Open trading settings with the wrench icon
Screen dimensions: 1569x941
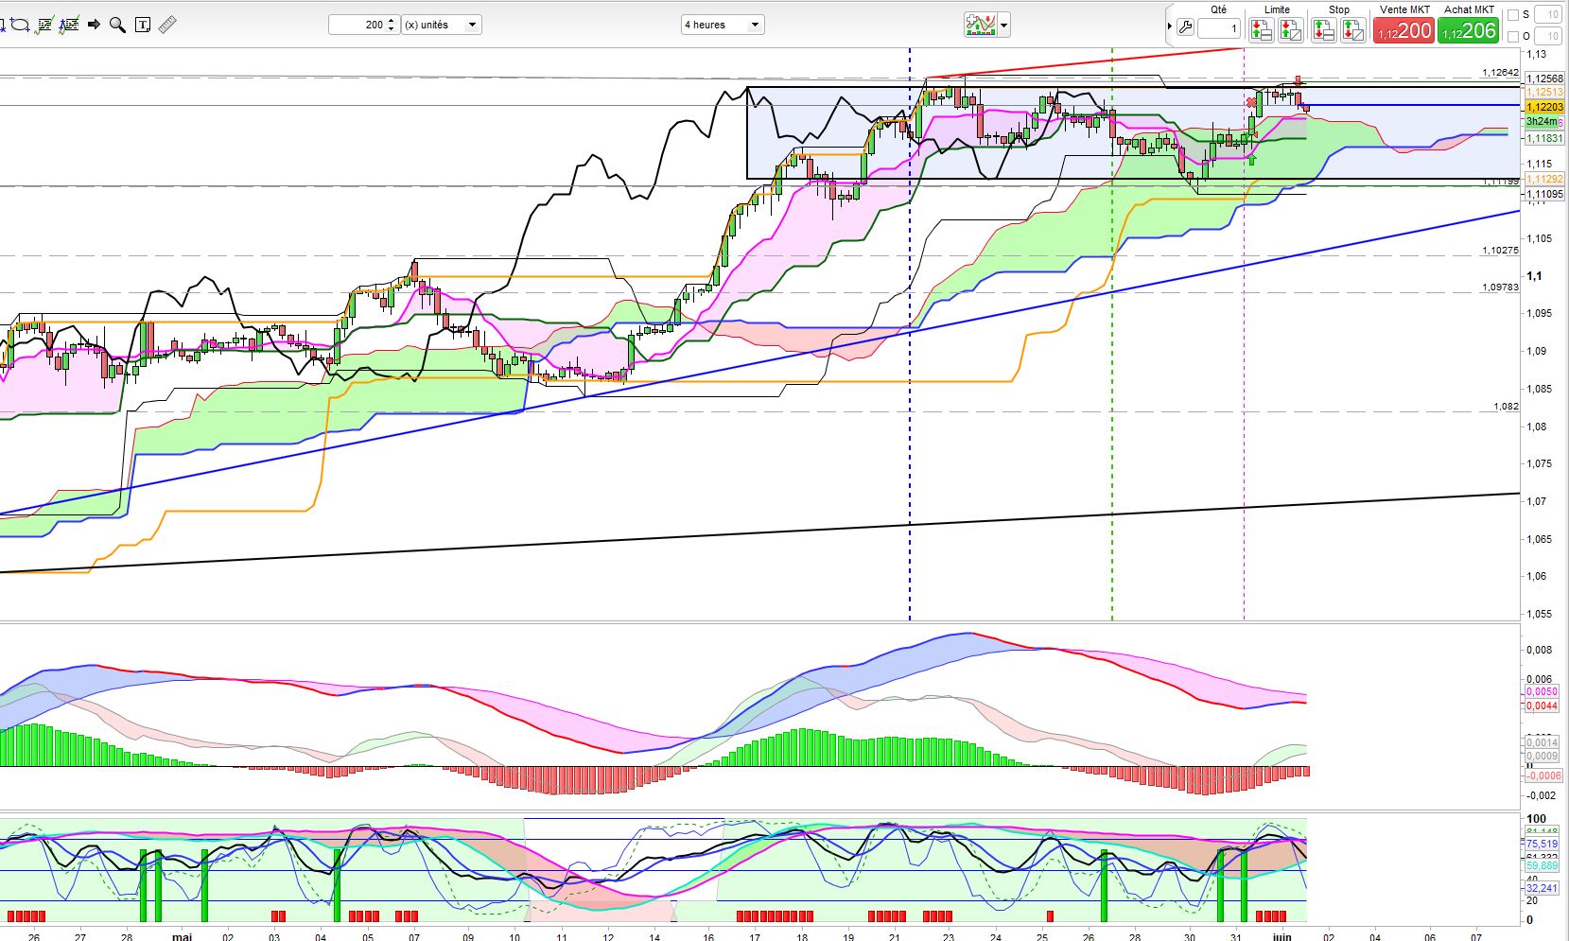(1185, 28)
